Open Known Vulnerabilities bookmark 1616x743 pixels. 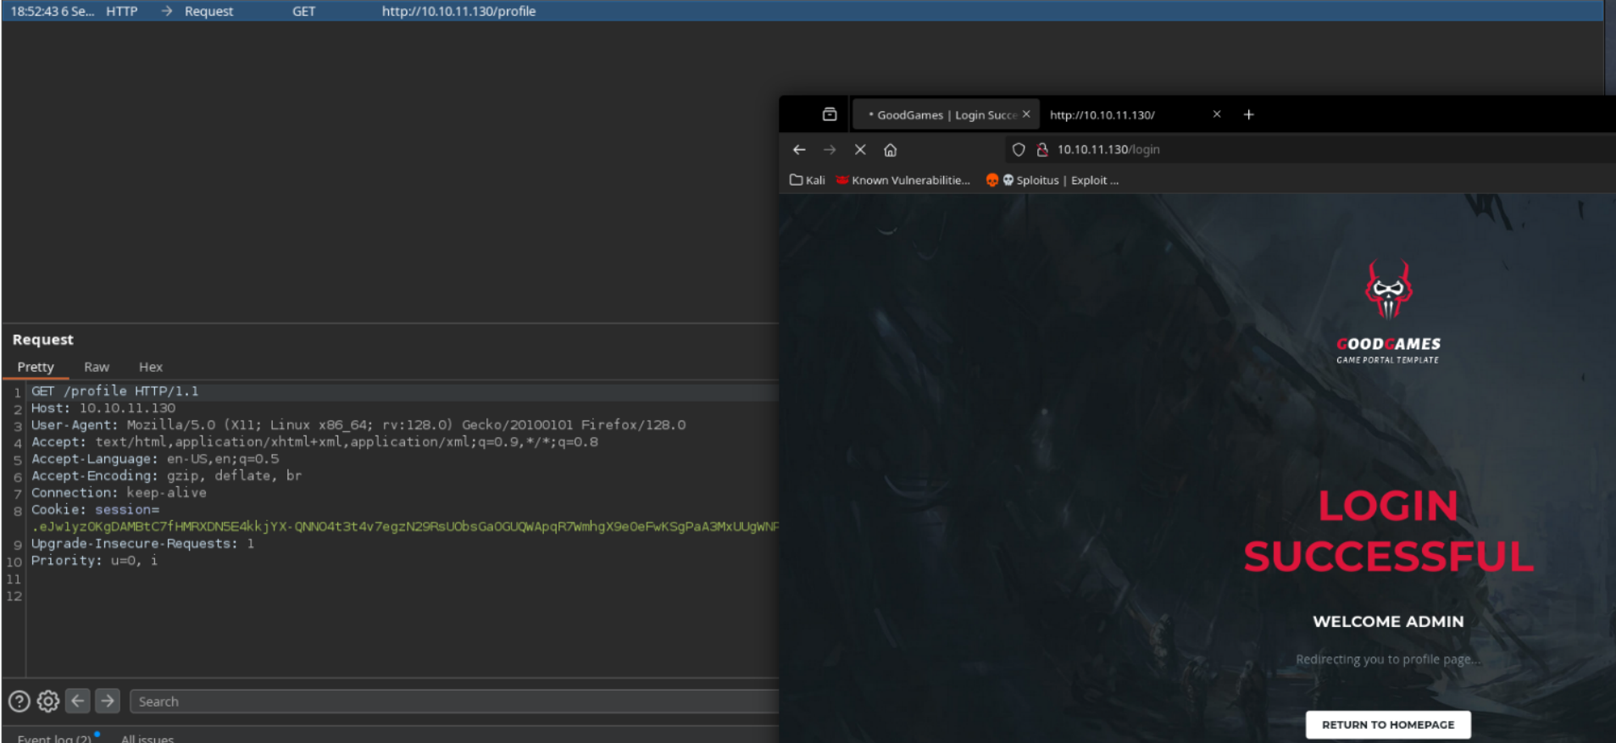tap(902, 180)
